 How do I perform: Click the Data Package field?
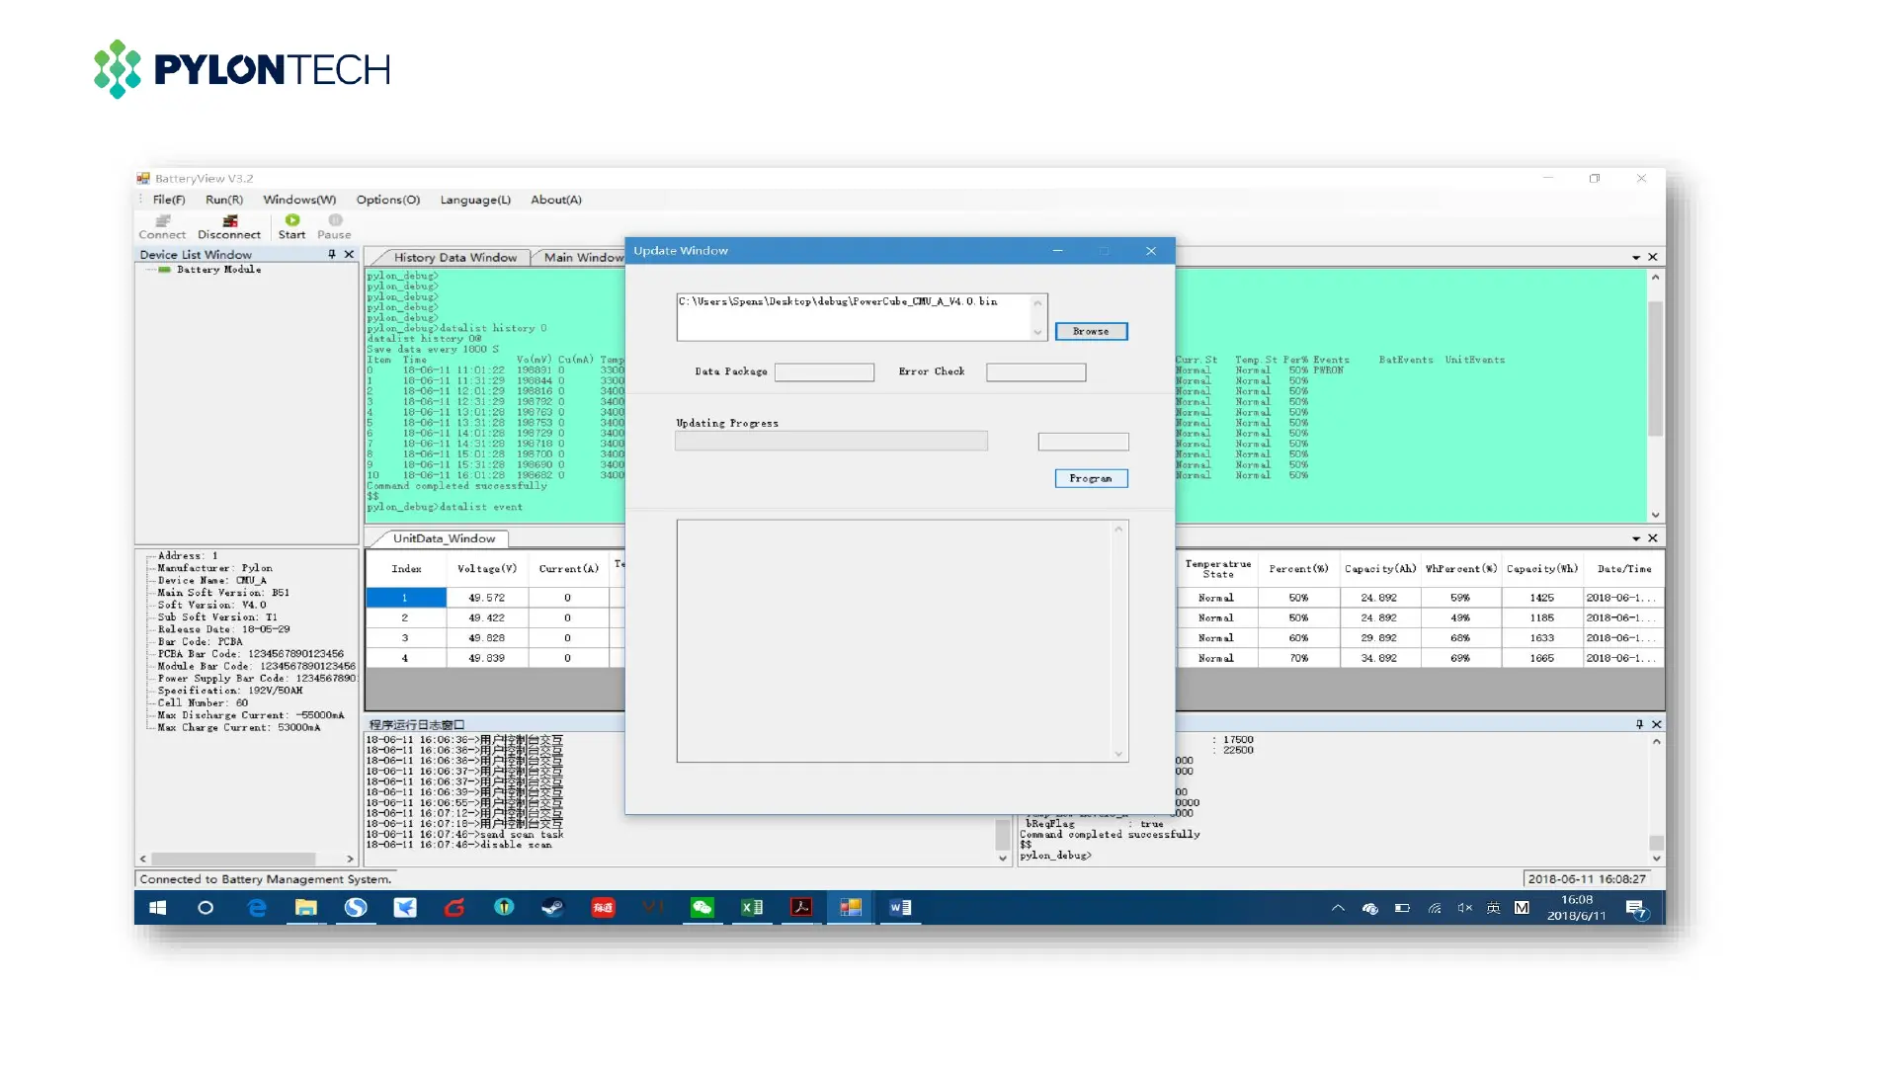tap(824, 371)
